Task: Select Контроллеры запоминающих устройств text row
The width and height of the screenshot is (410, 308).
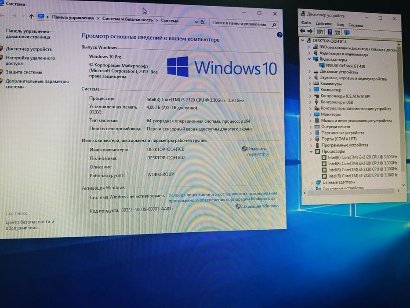Action: click(356, 108)
